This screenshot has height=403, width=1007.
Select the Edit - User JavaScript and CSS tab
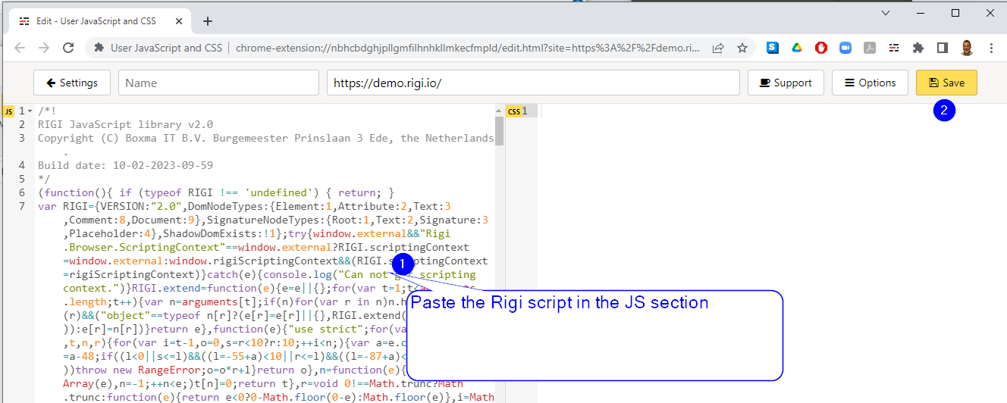click(x=102, y=21)
